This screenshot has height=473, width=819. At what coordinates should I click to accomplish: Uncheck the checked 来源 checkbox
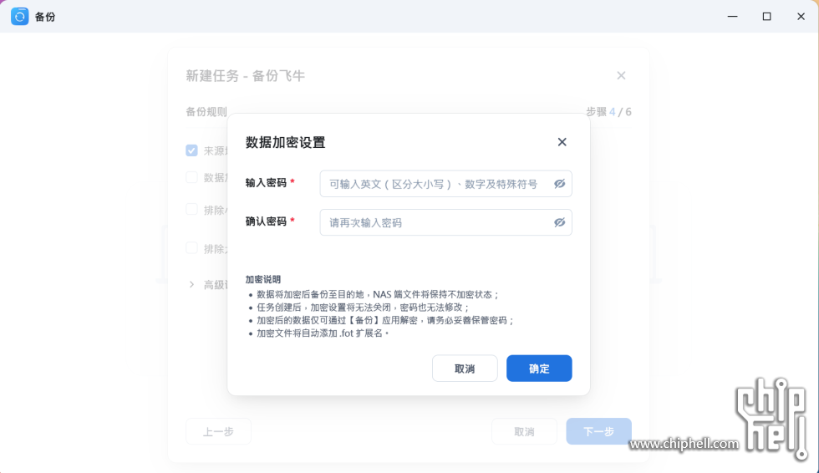[191, 150]
